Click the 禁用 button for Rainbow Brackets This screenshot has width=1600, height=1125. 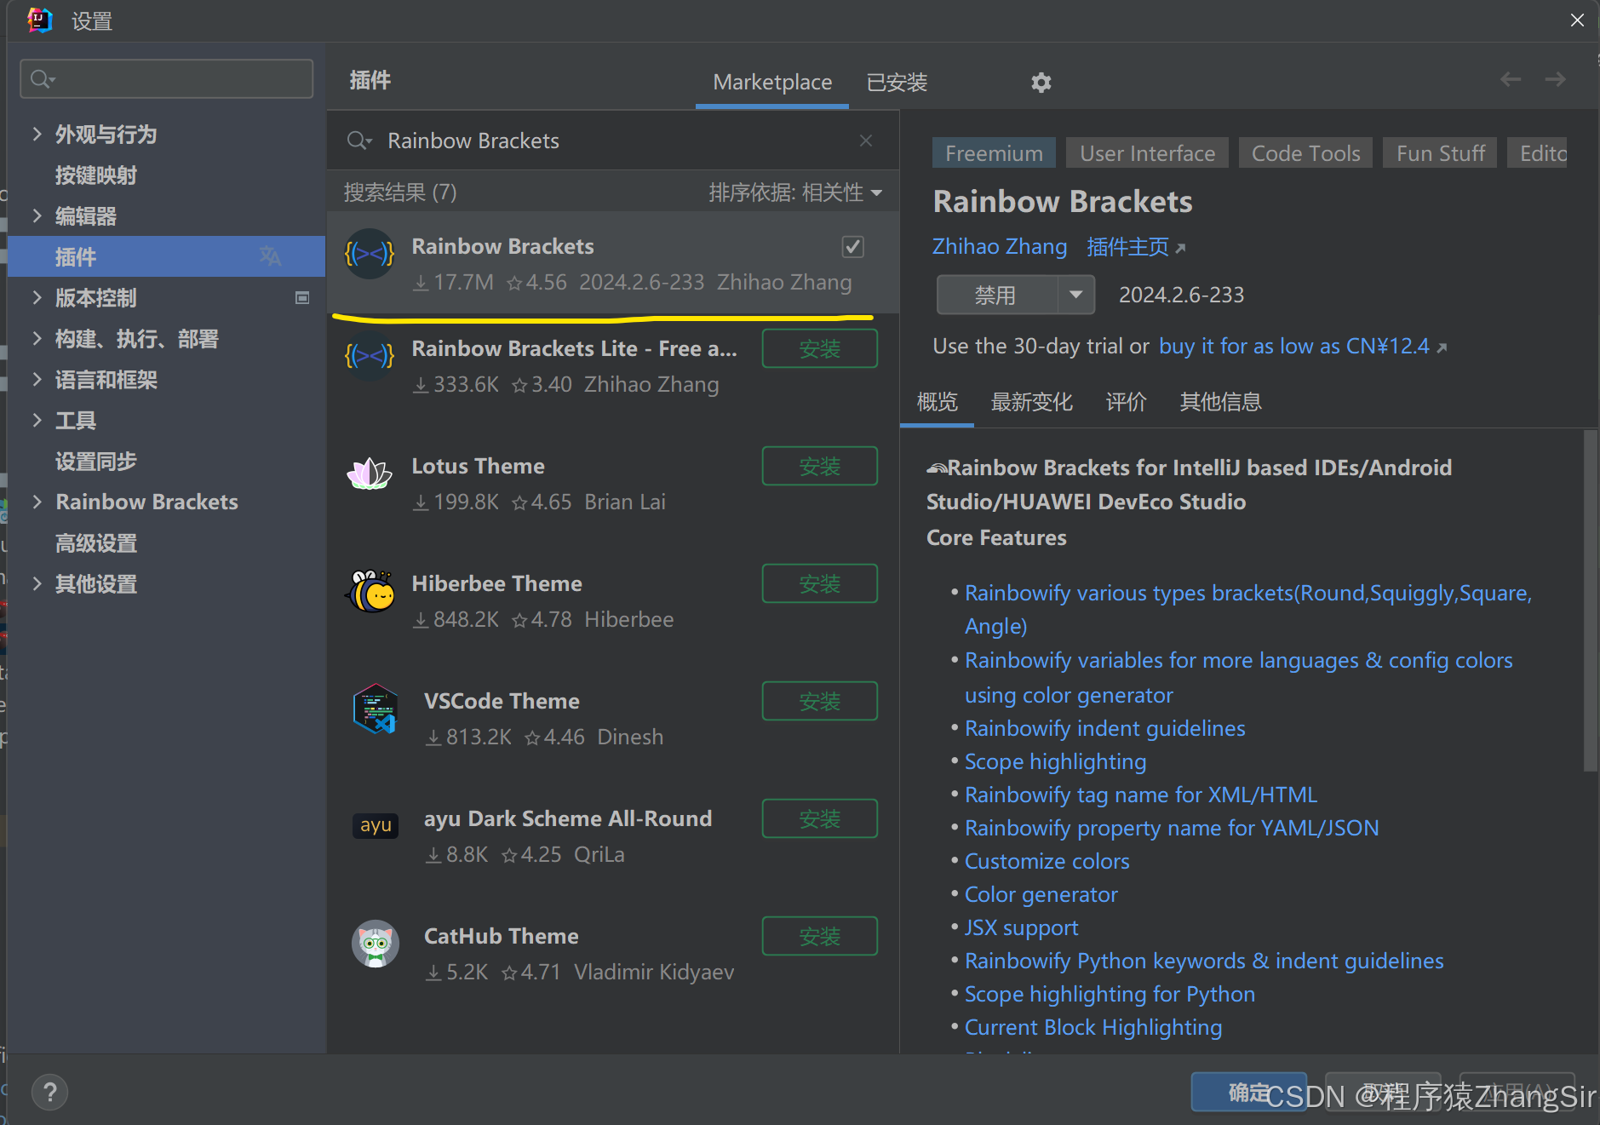[997, 295]
